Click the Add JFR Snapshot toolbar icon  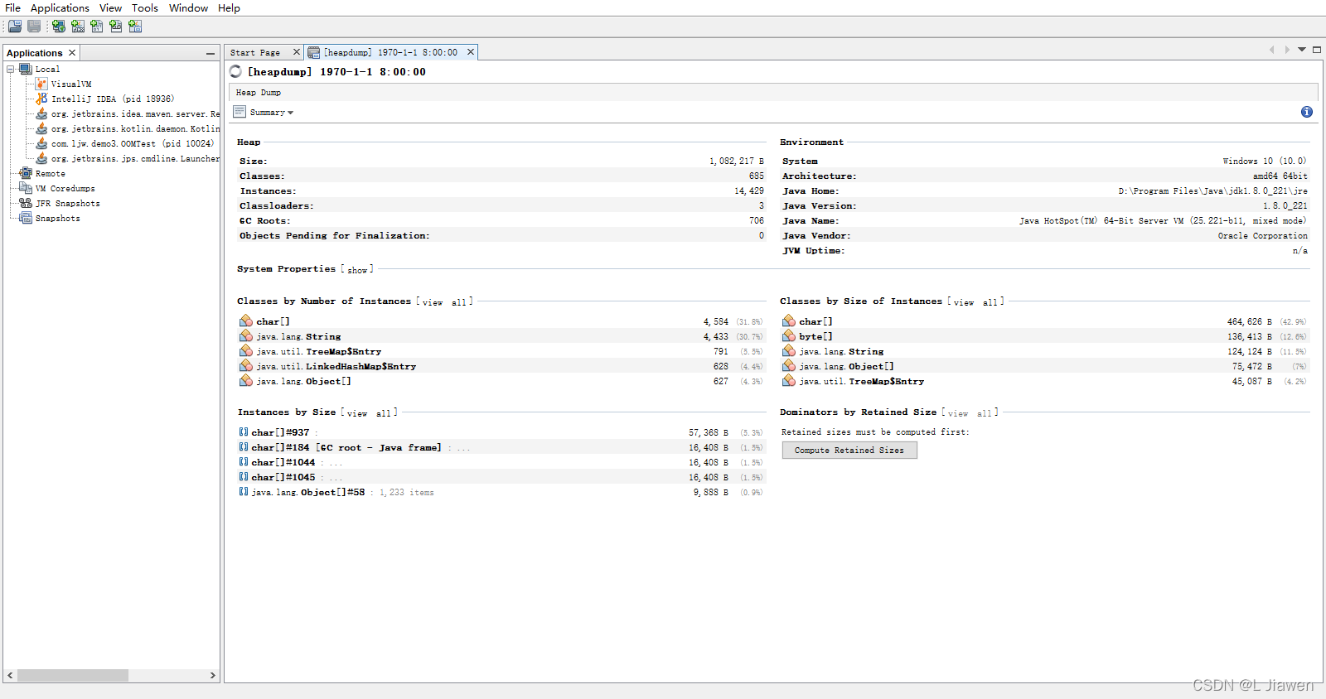[x=116, y=27]
